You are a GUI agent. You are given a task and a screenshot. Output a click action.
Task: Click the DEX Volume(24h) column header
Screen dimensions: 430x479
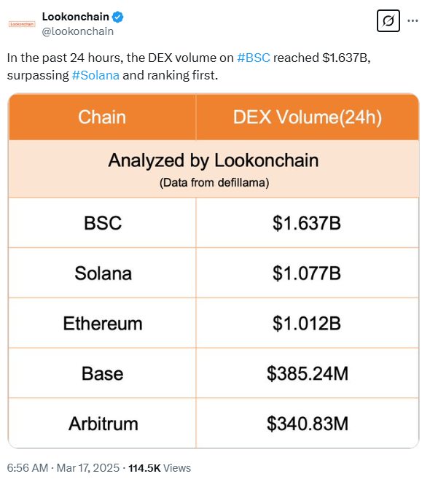pyautogui.click(x=308, y=117)
